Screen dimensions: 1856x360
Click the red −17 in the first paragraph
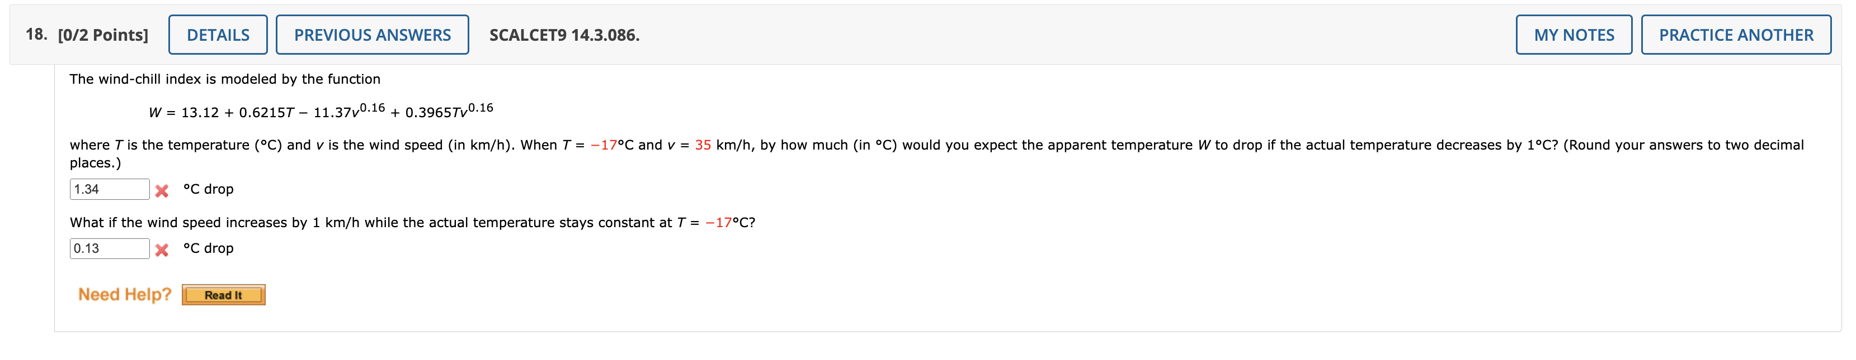tap(604, 145)
